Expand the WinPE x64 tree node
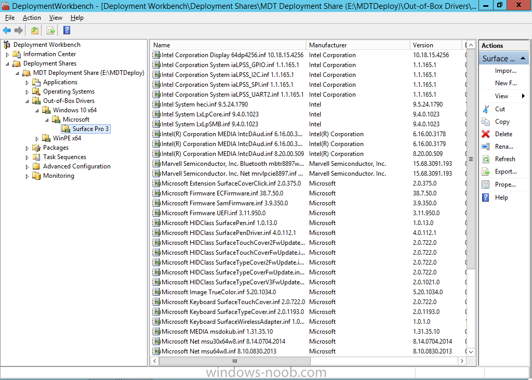This screenshot has width=532, height=380. [37, 139]
